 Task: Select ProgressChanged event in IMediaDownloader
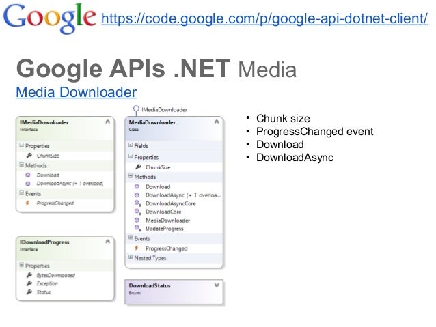pos(55,203)
